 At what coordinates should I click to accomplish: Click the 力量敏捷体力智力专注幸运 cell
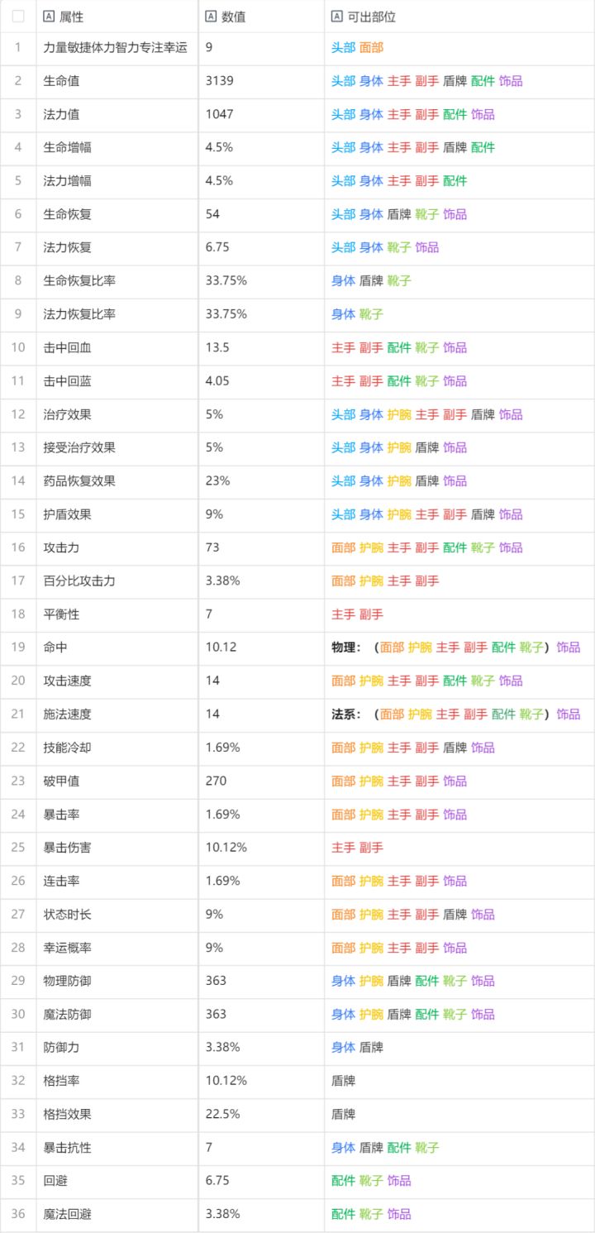click(x=117, y=48)
